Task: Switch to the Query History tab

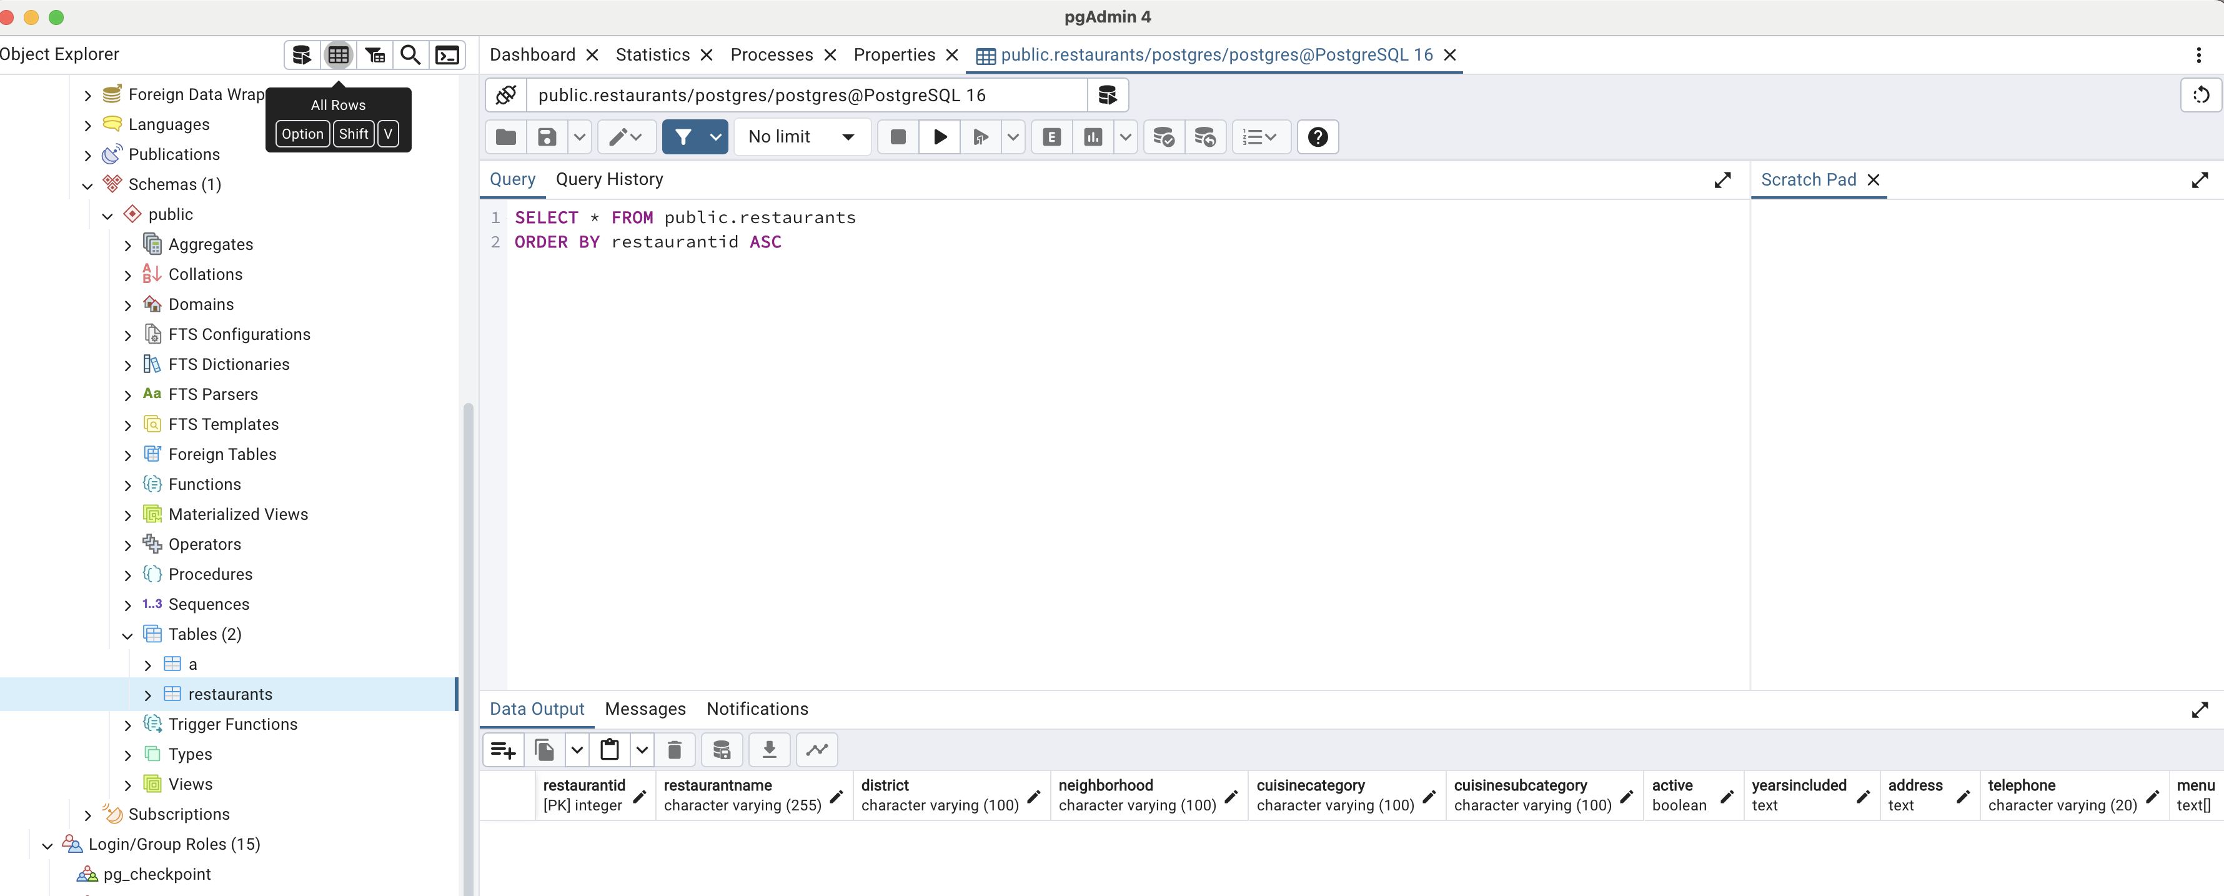Action: [608, 179]
